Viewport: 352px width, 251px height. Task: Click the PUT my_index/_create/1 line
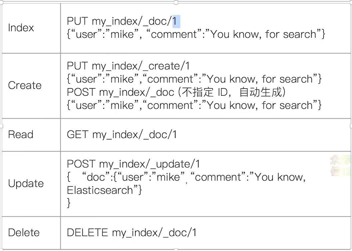coord(128,66)
